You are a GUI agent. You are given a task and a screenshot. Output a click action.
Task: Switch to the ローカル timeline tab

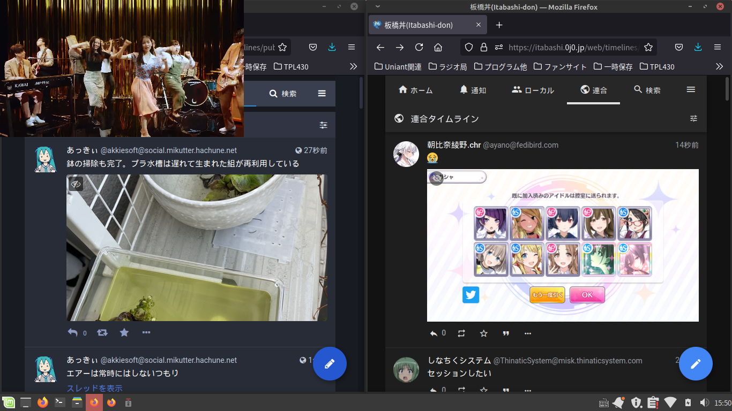(x=533, y=90)
